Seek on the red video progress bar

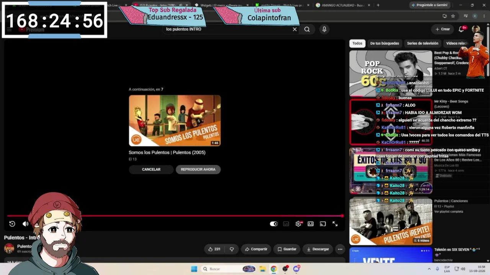point(175,216)
